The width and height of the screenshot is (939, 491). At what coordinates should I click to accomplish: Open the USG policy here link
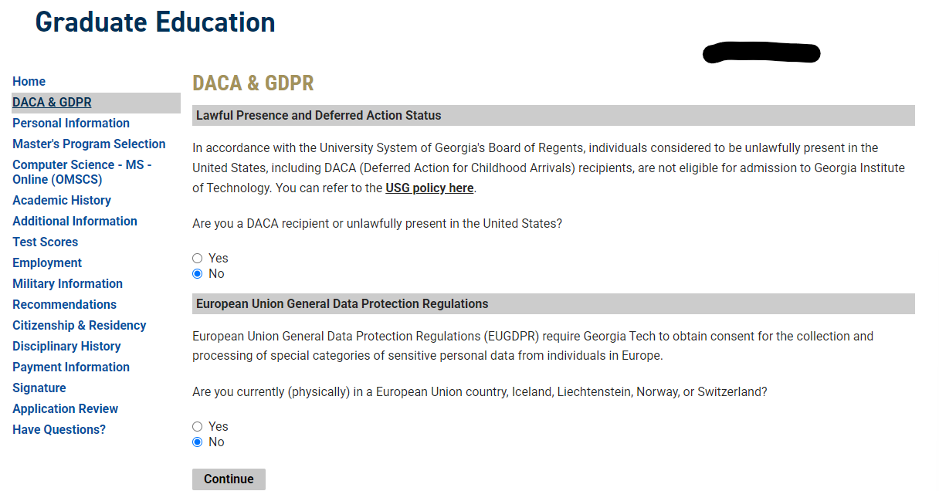point(429,188)
